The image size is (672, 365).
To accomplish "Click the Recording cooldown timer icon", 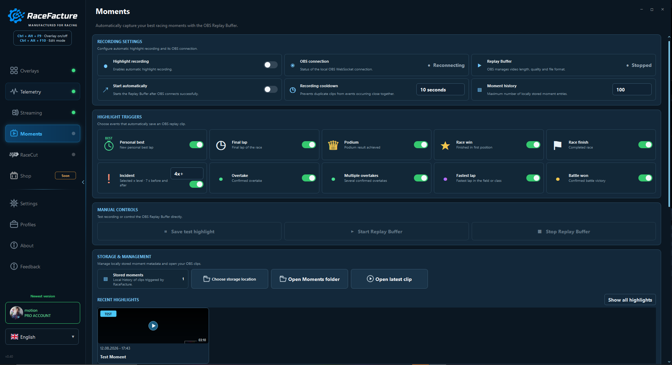I will (x=293, y=90).
